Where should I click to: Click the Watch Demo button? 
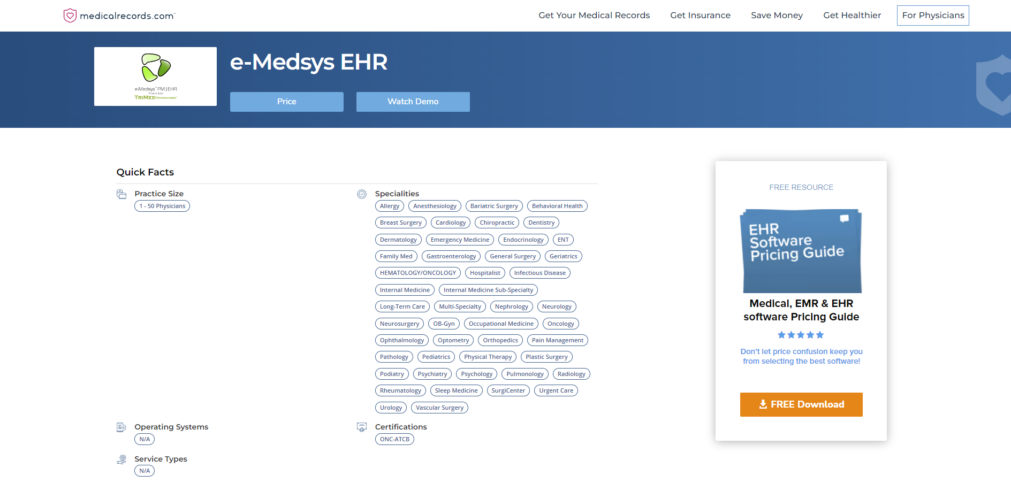pos(413,102)
